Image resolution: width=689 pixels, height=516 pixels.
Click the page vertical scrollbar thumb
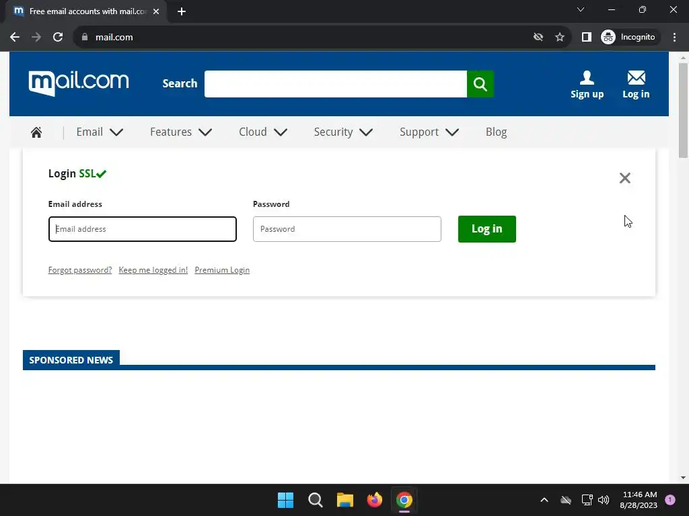point(683,110)
